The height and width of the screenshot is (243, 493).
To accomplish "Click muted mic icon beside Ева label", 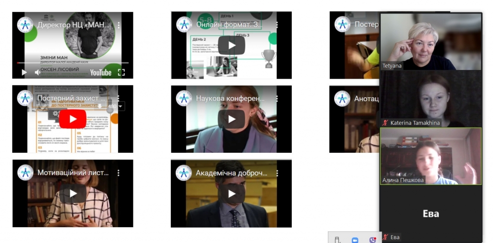I will (385, 237).
